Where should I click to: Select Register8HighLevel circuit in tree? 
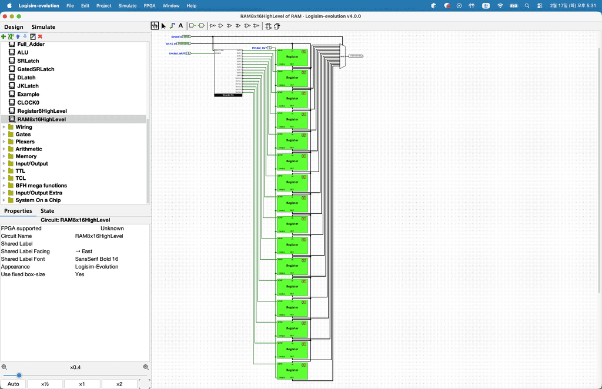tap(42, 111)
